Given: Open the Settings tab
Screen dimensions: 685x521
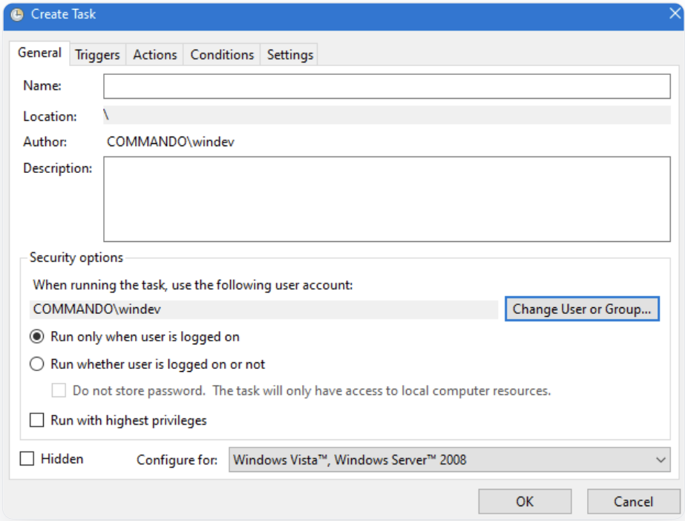Looking at the screenshot, I should point(290,55).
